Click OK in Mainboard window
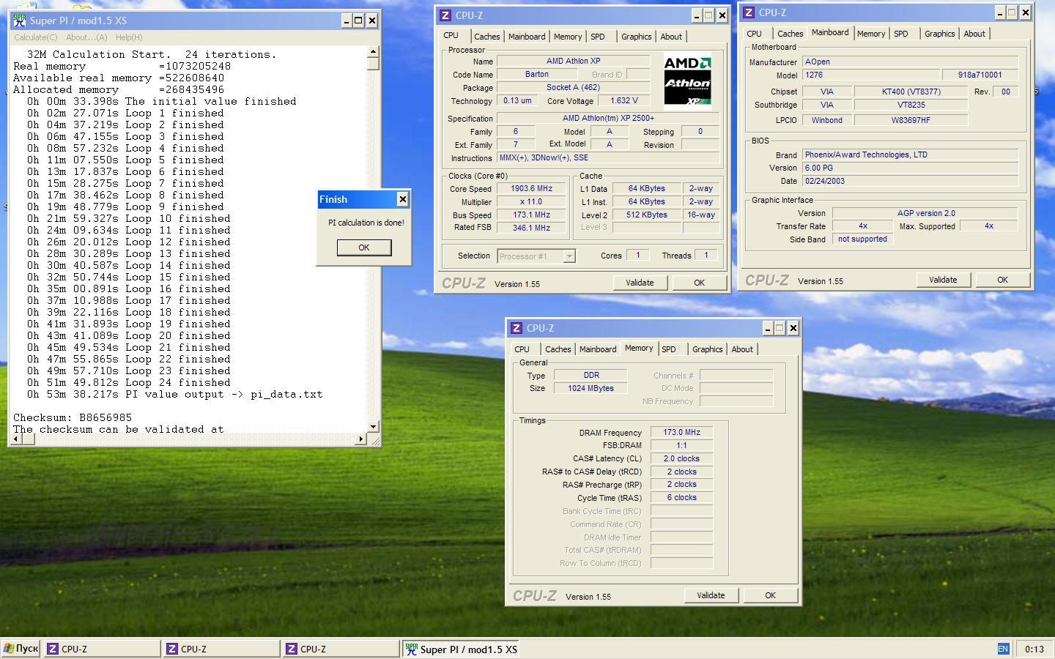 [1002, 280]
